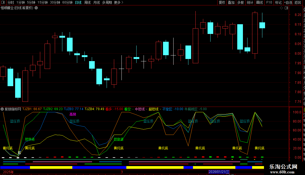Click the TJZB3: 77.14 indicator value
305x175 pixels.
[x=74, y=109]
